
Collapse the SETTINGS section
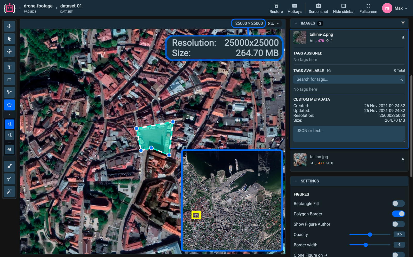[x=296, y=181]
